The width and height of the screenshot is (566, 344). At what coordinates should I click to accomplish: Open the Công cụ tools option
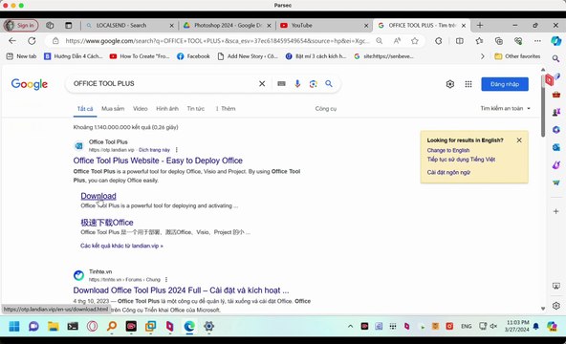tap(326, 109)
